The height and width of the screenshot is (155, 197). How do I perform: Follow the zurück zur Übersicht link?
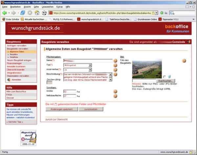(x=56, y=120)
